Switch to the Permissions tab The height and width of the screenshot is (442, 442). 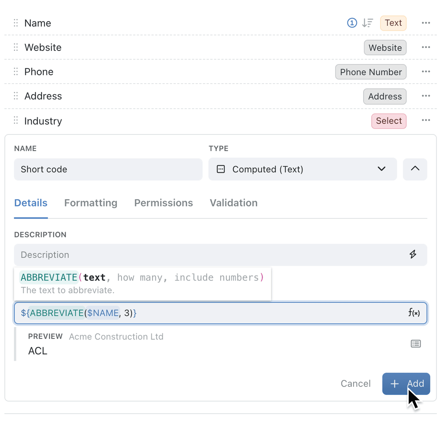164,203
